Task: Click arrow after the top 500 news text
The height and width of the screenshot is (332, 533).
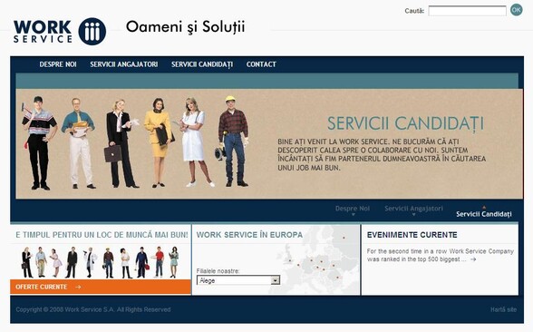Action: tap(473, 259)
